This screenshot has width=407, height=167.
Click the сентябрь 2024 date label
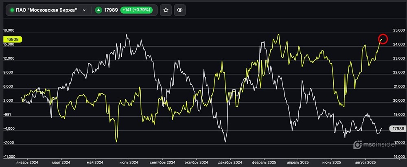162,163
